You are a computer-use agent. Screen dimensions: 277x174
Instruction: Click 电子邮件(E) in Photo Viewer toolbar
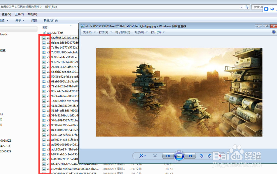click(123, 32)
